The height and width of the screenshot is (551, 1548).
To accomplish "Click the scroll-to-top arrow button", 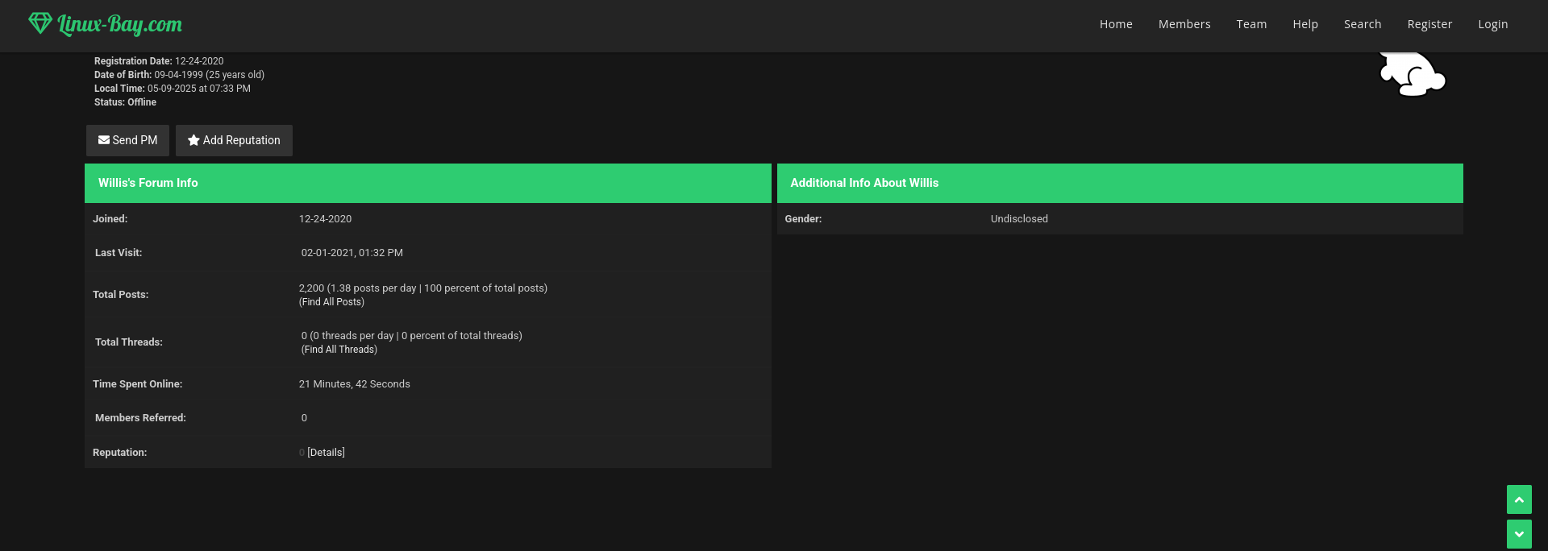I will coord(1519,499).
